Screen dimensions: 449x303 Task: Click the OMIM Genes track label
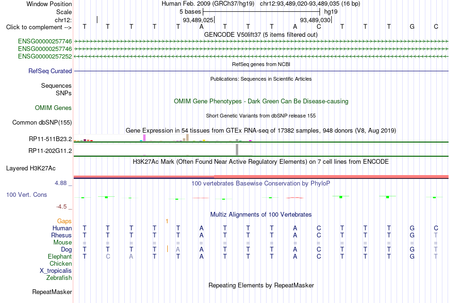pyautogui.click(x=53, y=108)
